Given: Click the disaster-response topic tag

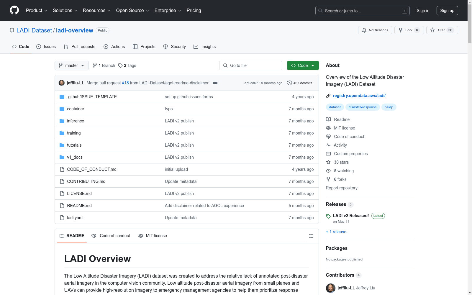Looking at the screenshot, I should 363,107.
